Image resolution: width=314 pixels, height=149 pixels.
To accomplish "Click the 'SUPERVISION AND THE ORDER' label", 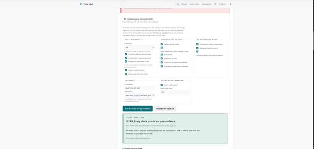I will 172,40.
